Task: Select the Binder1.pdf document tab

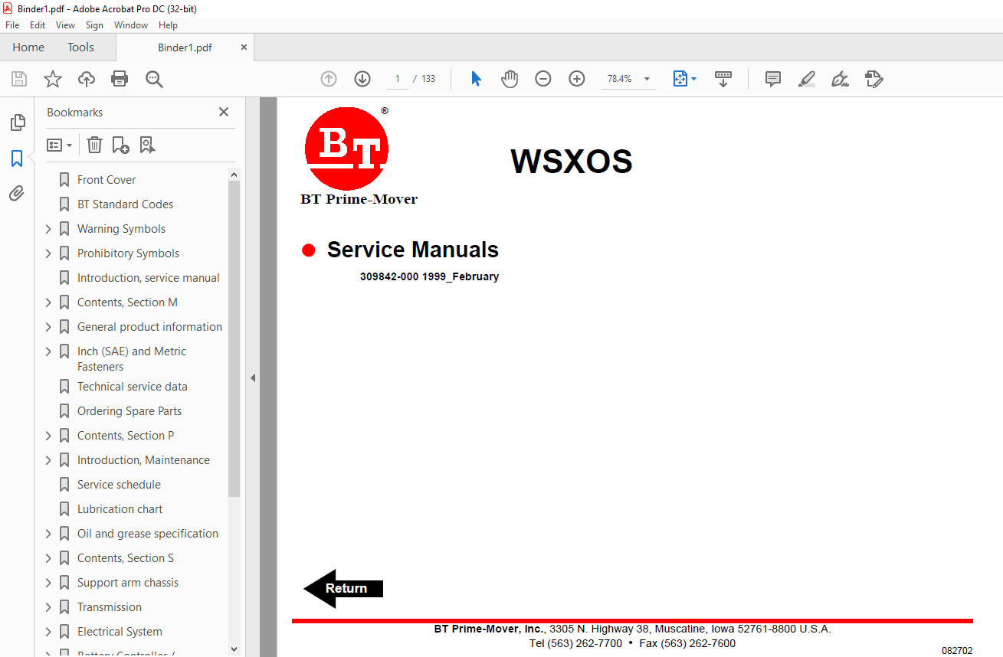Action: click(x=185, y=47)
